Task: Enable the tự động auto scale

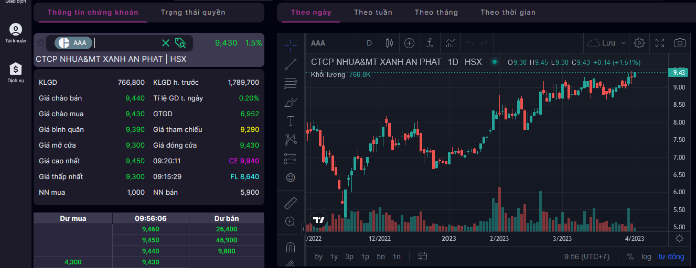Action: point(671,256)
